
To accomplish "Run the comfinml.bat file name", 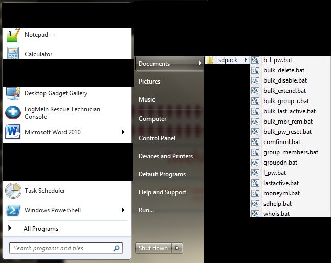I will 282,142.
